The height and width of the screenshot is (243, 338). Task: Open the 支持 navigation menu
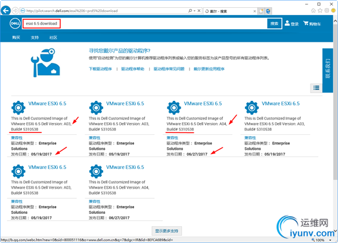(x=35, y=38)
